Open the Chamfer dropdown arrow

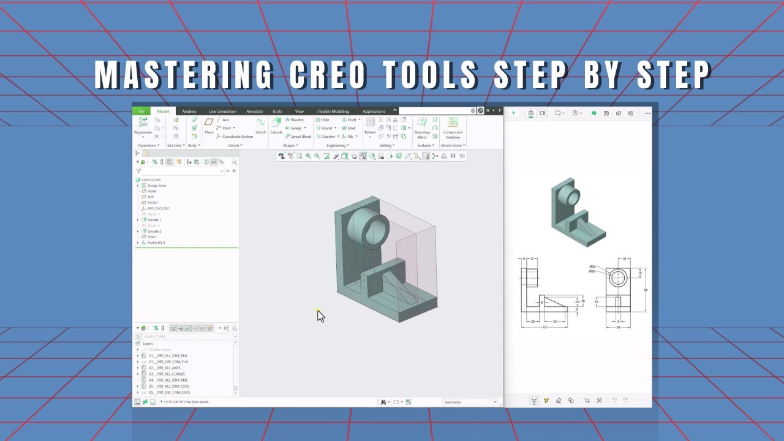pos(338,137)
